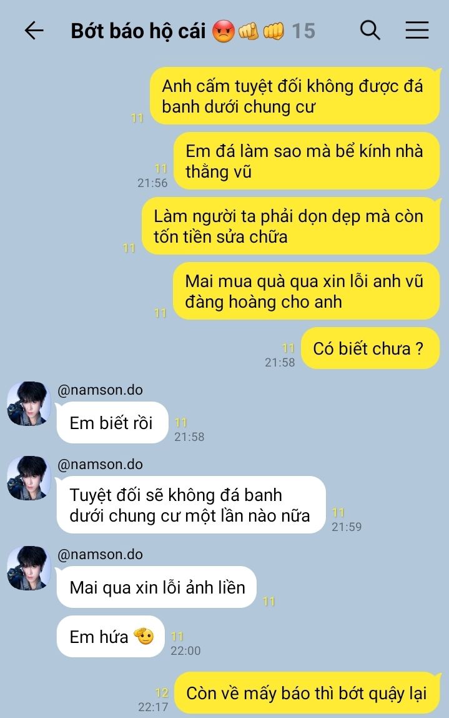Select the 'Em biết rồi' bubble
This screenshot has width=449, height=718.
pyautogui.click(x=112, y=423)
